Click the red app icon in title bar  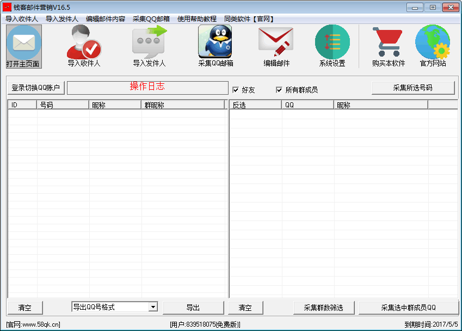[x=7, y=7]
